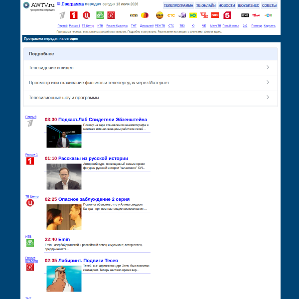Click ТВ Центр text link above the 02:25 logo
299x299 pixels.
(x=32, y=197)
